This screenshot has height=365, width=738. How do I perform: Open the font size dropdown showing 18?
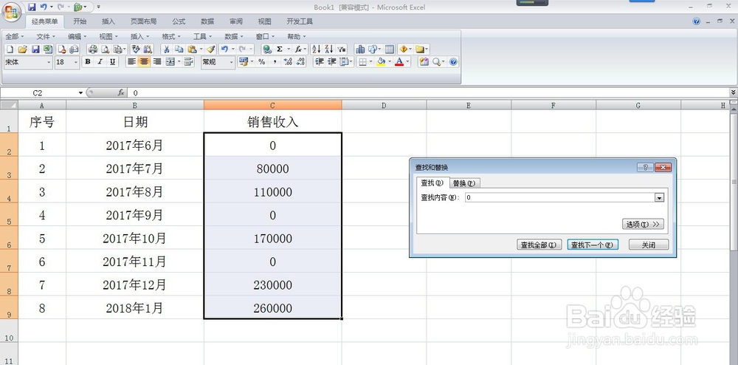(x=76, y=62)
